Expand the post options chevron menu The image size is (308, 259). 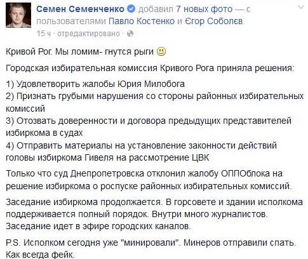tap(301, 8)
